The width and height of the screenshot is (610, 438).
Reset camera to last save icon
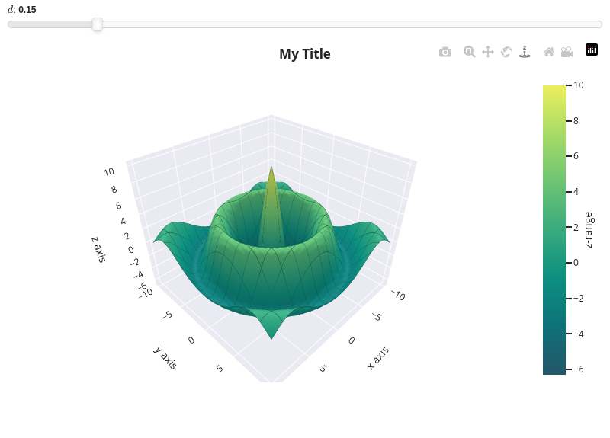pos(567,52)
